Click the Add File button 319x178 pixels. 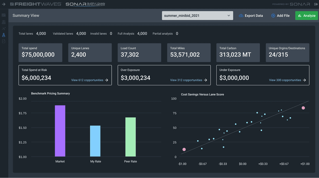(x=280, y=16)
